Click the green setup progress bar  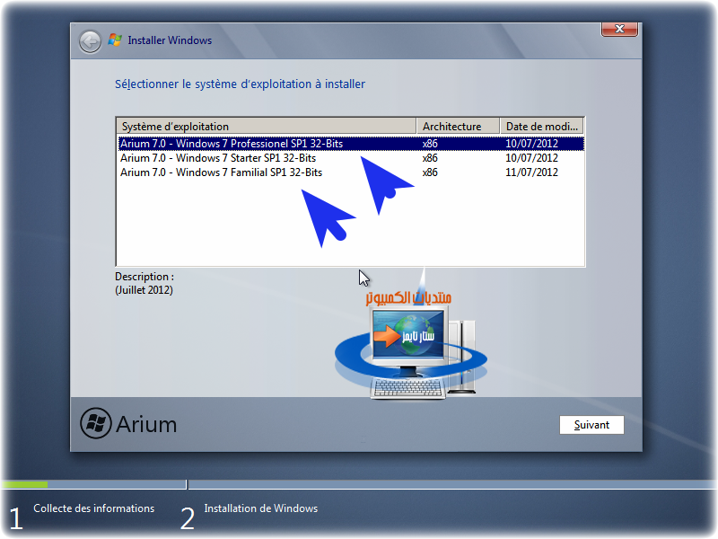(x=24, y=484)
